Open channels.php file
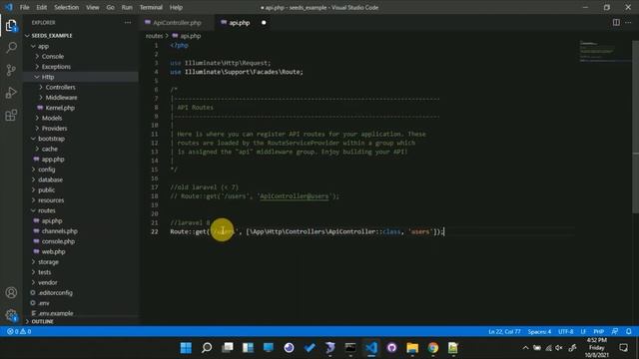 [60, 231]
